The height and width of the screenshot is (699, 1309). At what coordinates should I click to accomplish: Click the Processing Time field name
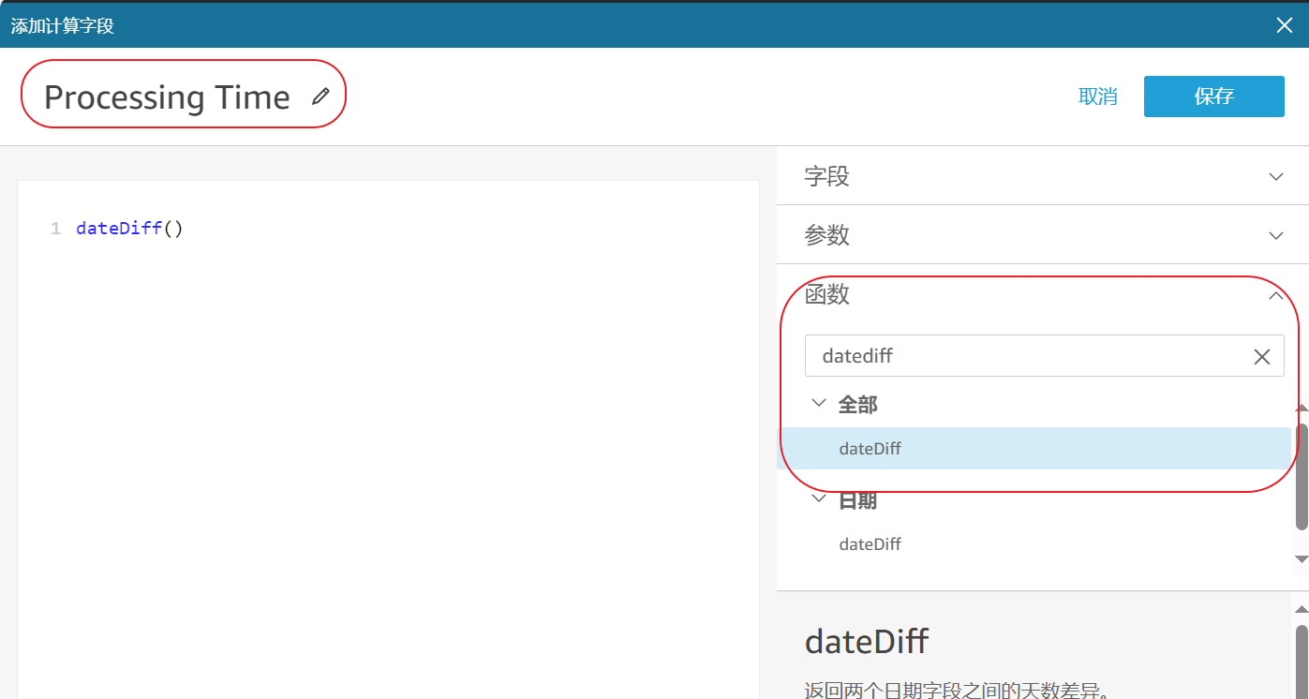167,97
